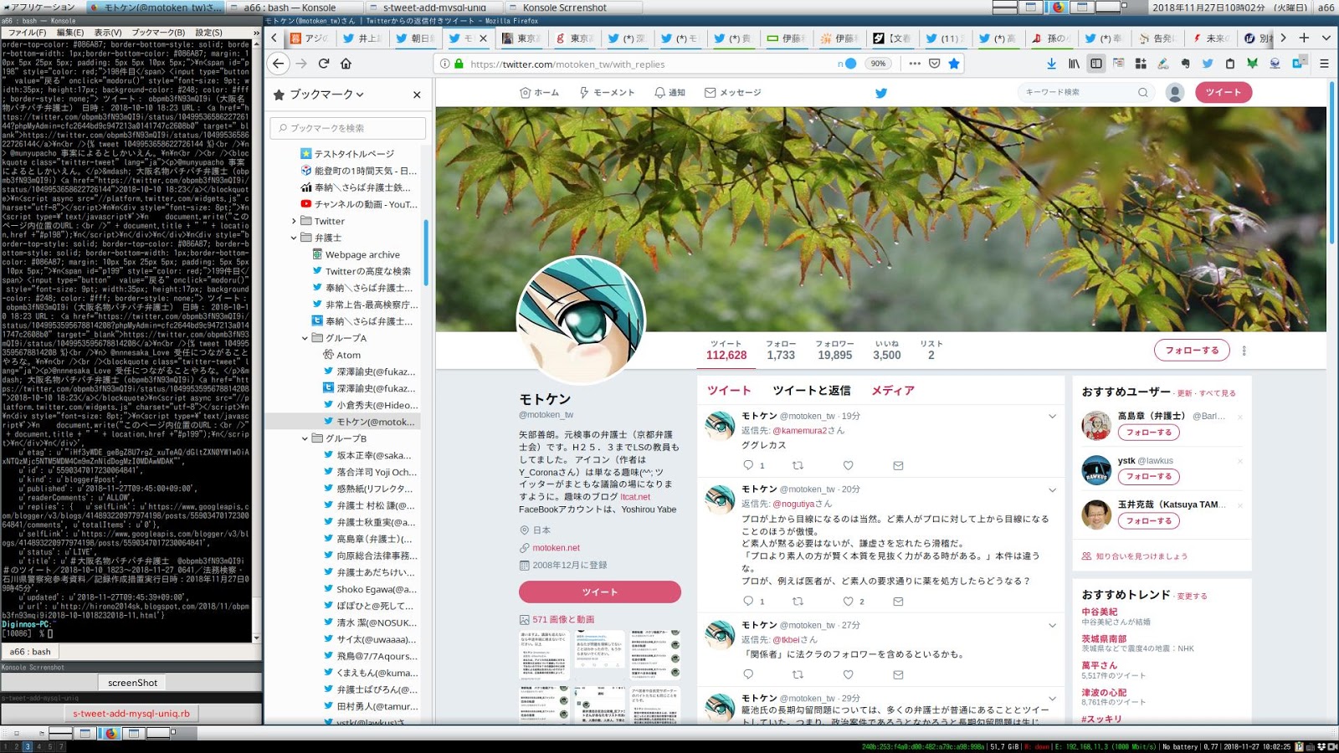Open account avatar menu
Image resolution: width=1339 pixels, height=753 pixels.
(x=1175, y=93)
